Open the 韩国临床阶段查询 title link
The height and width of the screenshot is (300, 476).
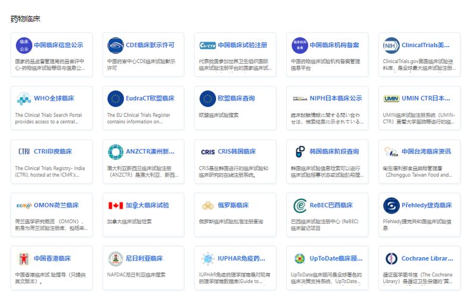(334, 151)
